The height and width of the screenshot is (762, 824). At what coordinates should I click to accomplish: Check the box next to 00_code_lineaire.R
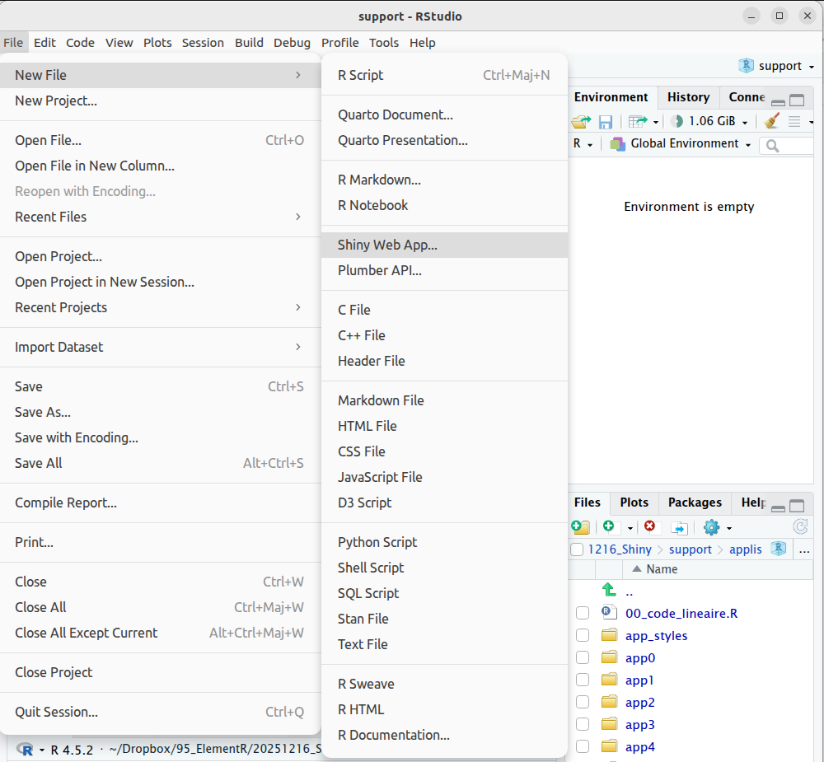pyautogui.click(x=583, y=613)
